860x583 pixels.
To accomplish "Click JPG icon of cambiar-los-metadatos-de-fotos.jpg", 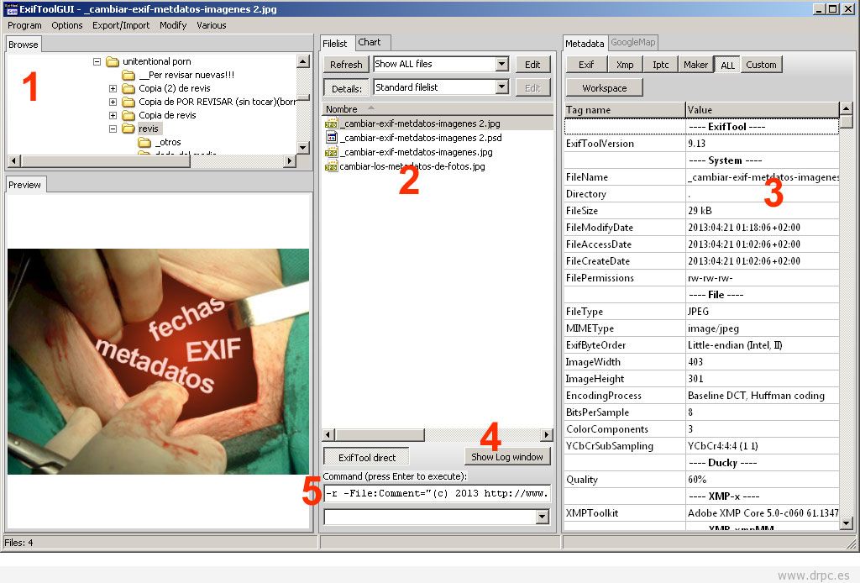I will click(x=331, y=166).
